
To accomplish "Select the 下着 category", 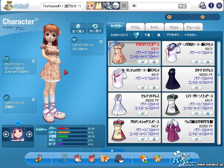I will click(x=147, y=35).
